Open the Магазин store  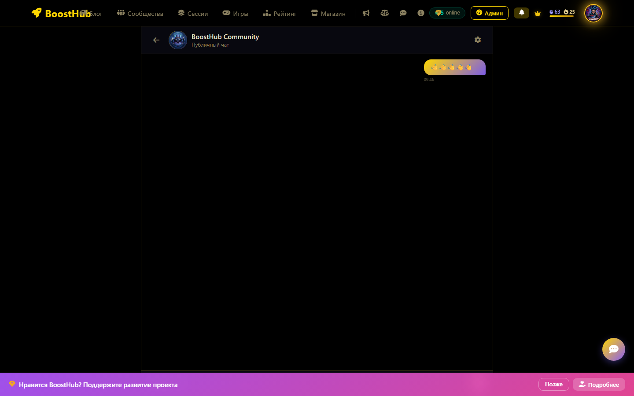[328, 14]
